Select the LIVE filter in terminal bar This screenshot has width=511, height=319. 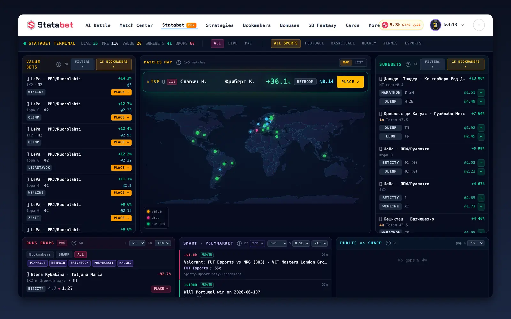233,43
